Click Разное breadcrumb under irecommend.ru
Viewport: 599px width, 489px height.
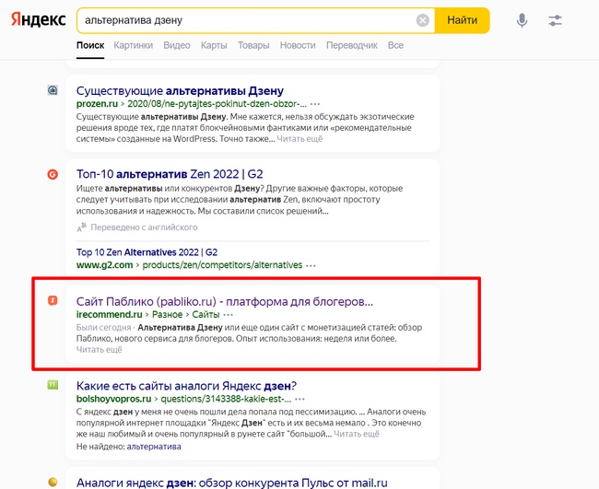pos(168,315)
